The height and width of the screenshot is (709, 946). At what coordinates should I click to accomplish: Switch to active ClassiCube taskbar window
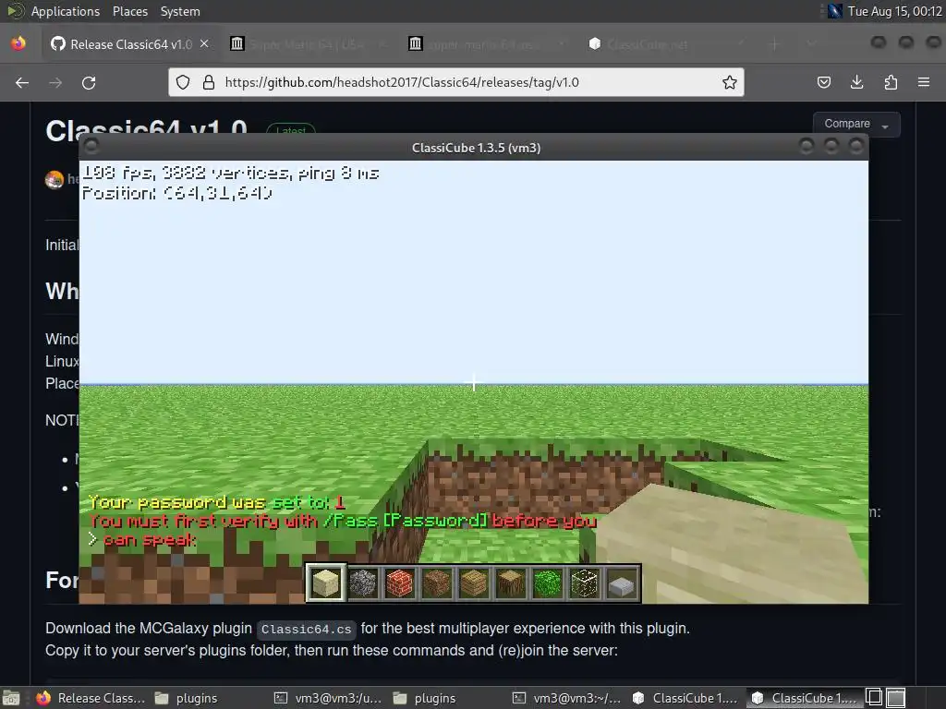805,698
